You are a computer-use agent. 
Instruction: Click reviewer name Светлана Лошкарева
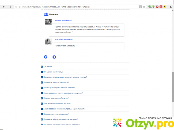tap(64, 39)
